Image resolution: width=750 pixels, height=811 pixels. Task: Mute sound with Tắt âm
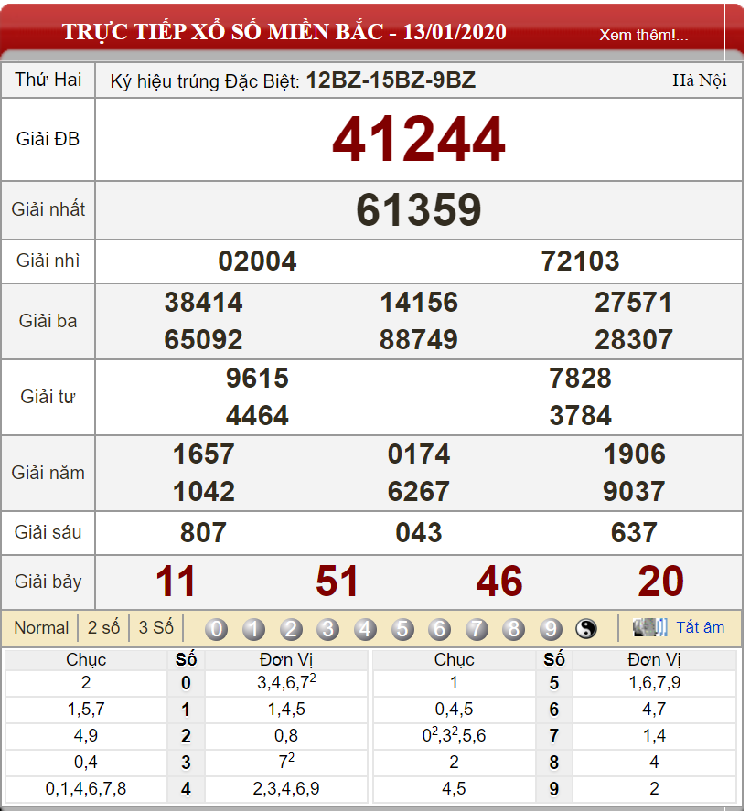tap(701, 627)
